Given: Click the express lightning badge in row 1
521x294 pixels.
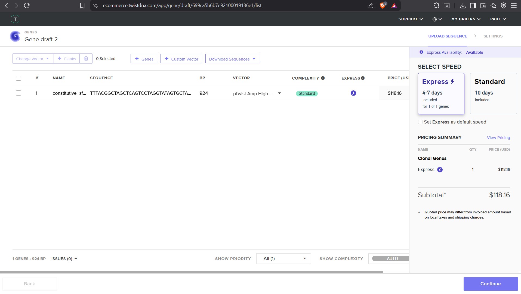Looking at the screenshot, I should (353, 93).
